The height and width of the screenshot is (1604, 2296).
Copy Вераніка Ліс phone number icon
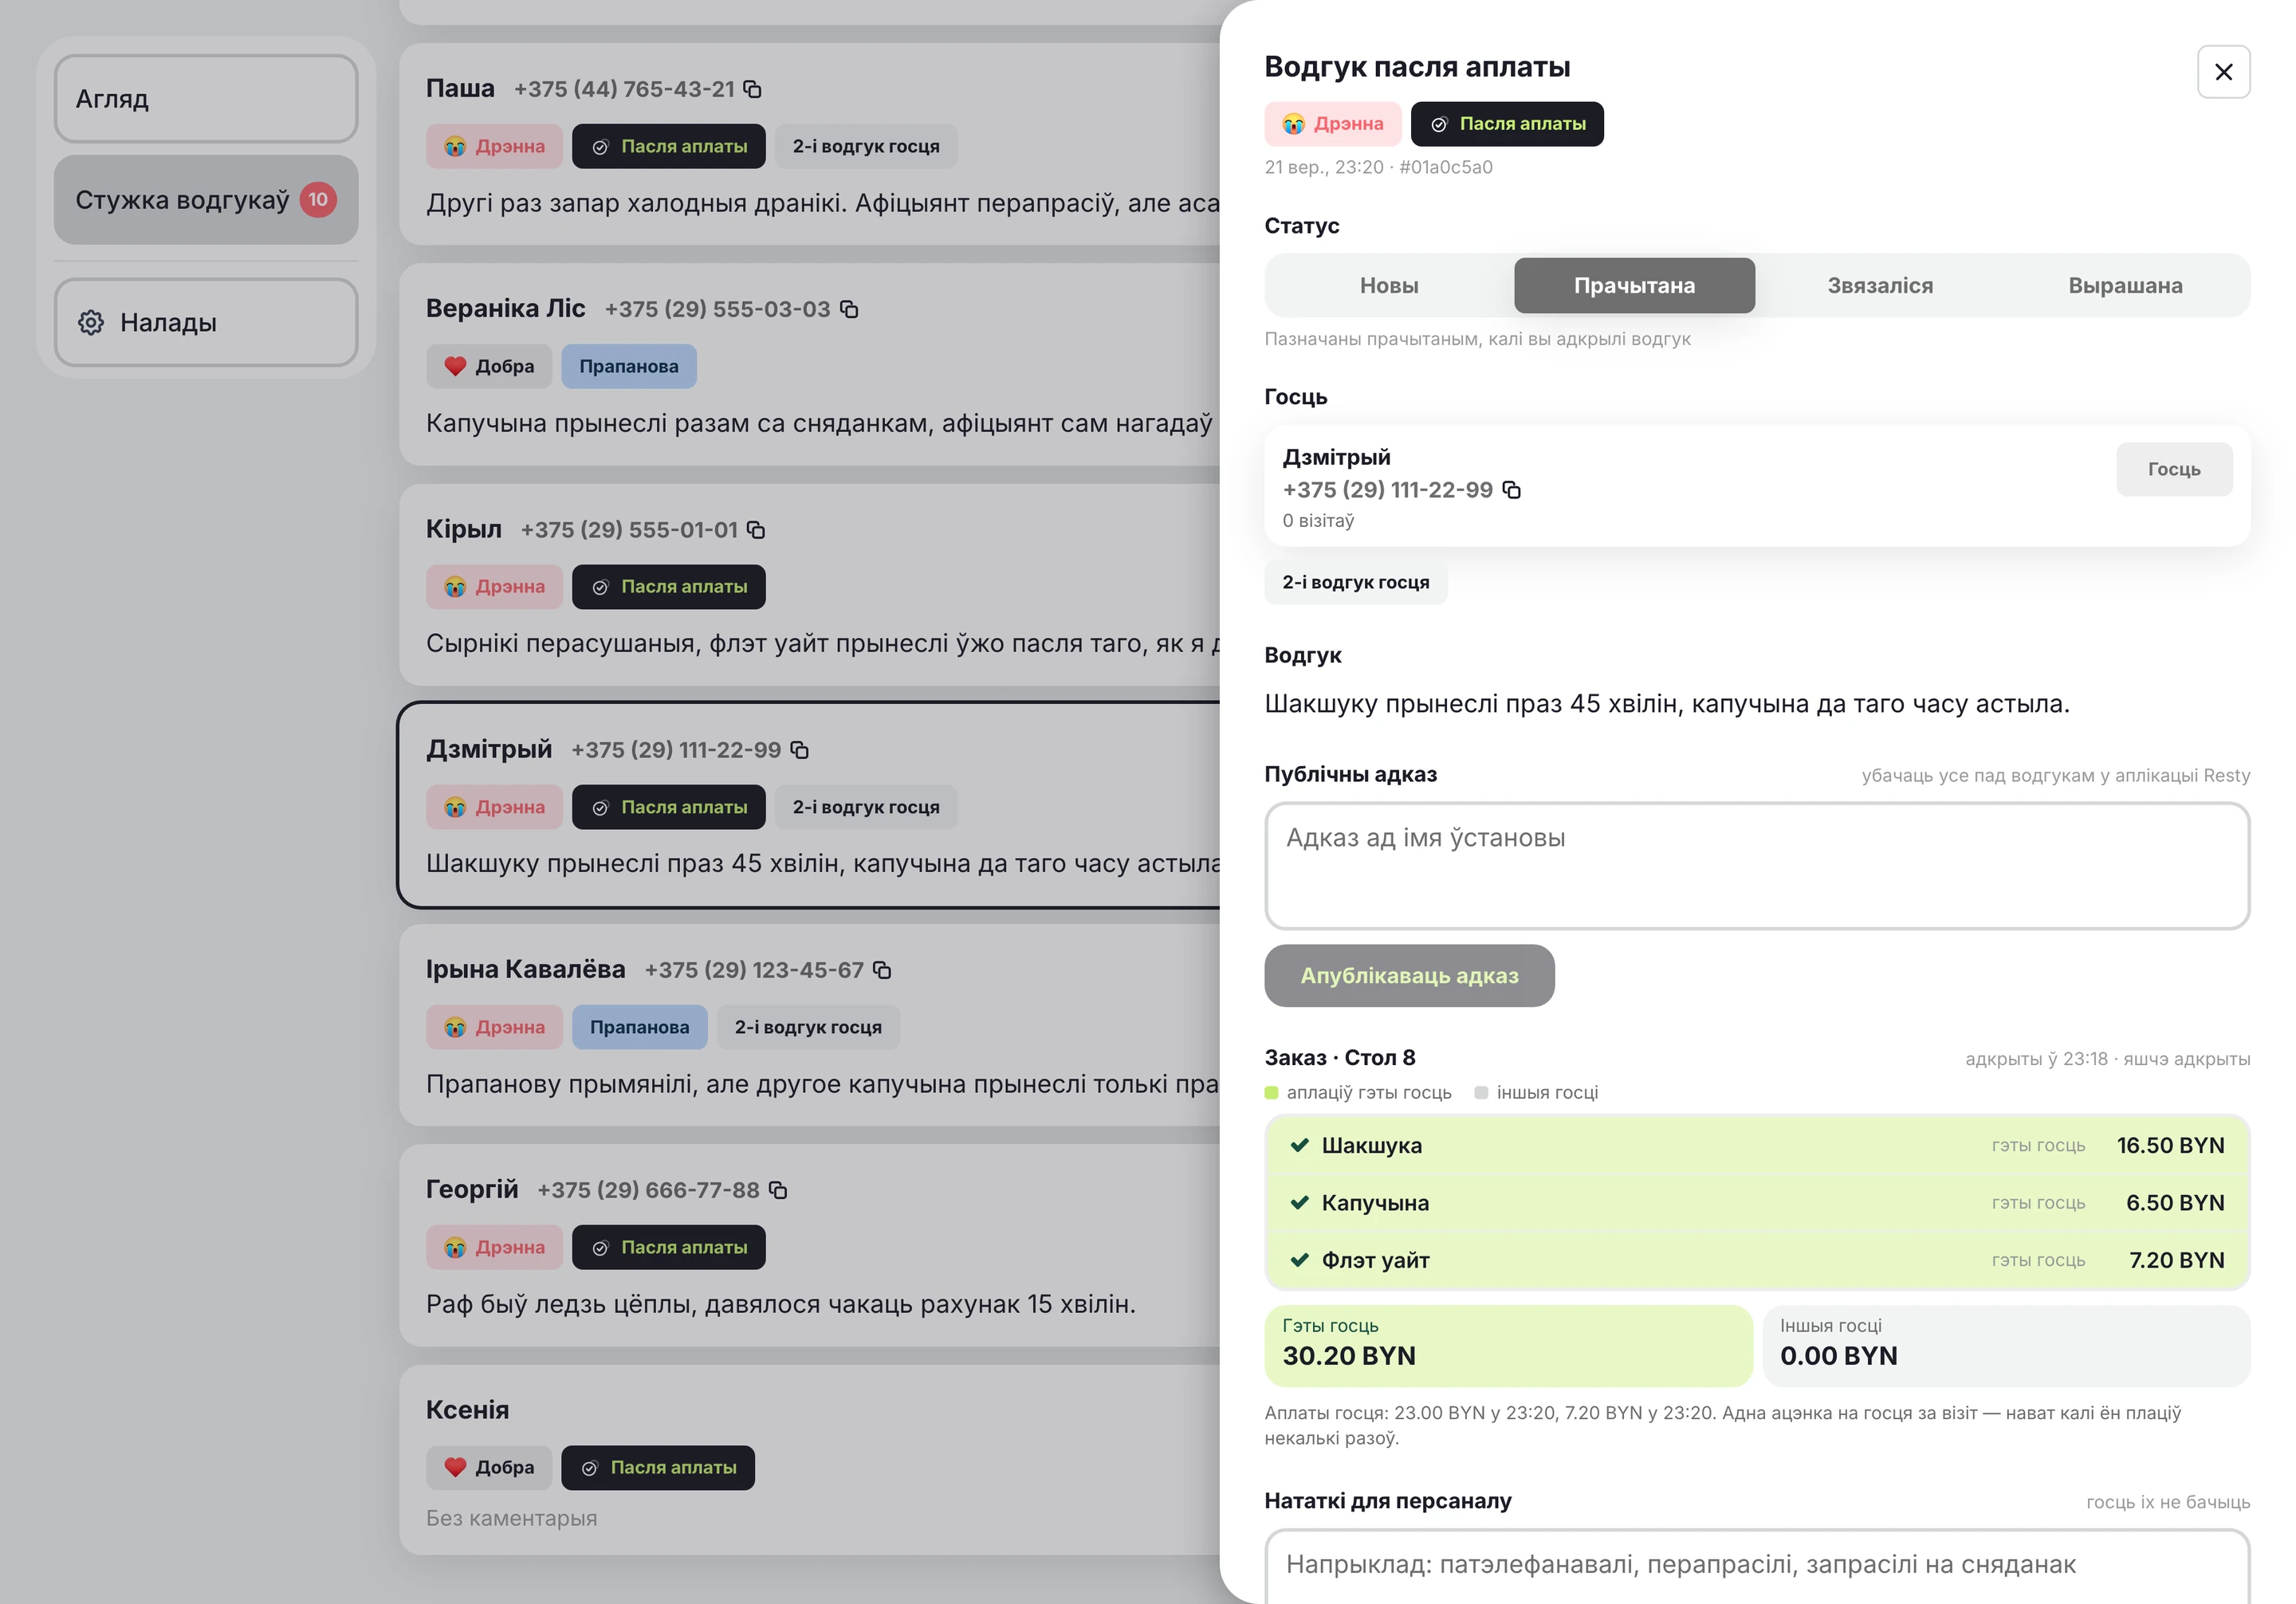849,309
